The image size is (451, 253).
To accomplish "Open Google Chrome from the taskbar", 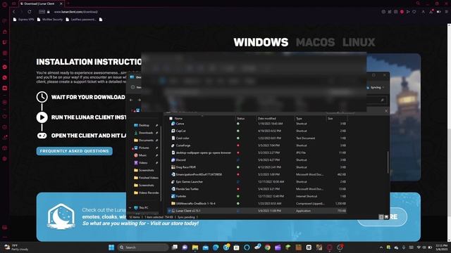I will pos(268,247).
